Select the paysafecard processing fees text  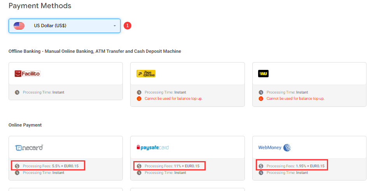coord(172,166)
